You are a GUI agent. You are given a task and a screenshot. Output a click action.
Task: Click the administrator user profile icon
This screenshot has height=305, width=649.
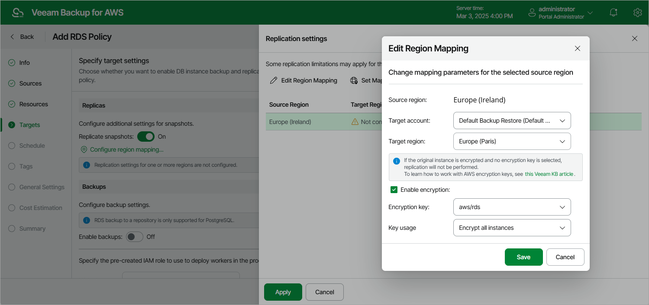click(532, 13)
